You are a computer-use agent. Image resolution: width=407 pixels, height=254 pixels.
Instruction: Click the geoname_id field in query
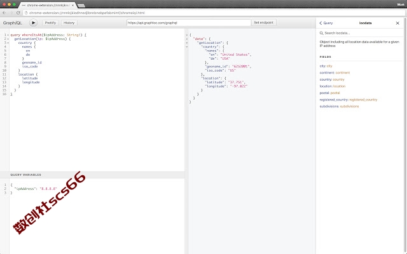(x=32, y=62)
